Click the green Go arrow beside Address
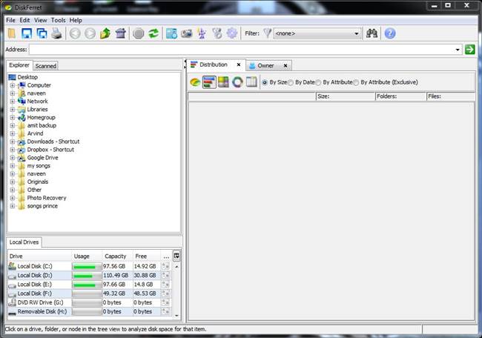This screenshot has height=338, width=482. click(x=469, y=50)
